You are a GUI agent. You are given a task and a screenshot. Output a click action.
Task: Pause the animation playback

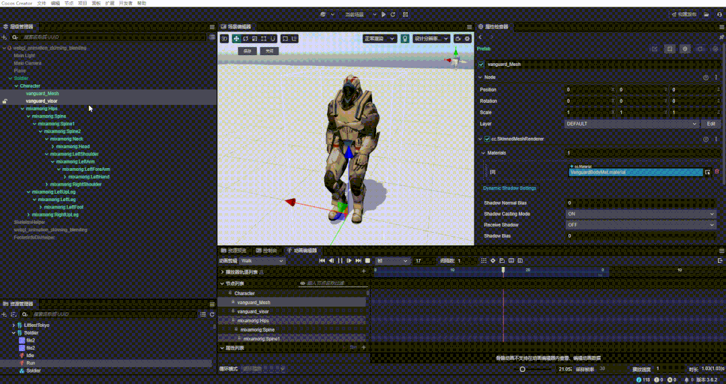(340, 261)
